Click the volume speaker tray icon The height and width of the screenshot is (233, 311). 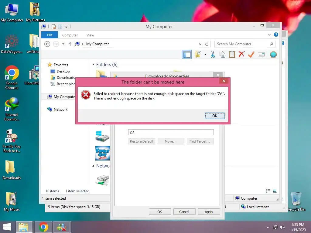[x=282, y=227]
